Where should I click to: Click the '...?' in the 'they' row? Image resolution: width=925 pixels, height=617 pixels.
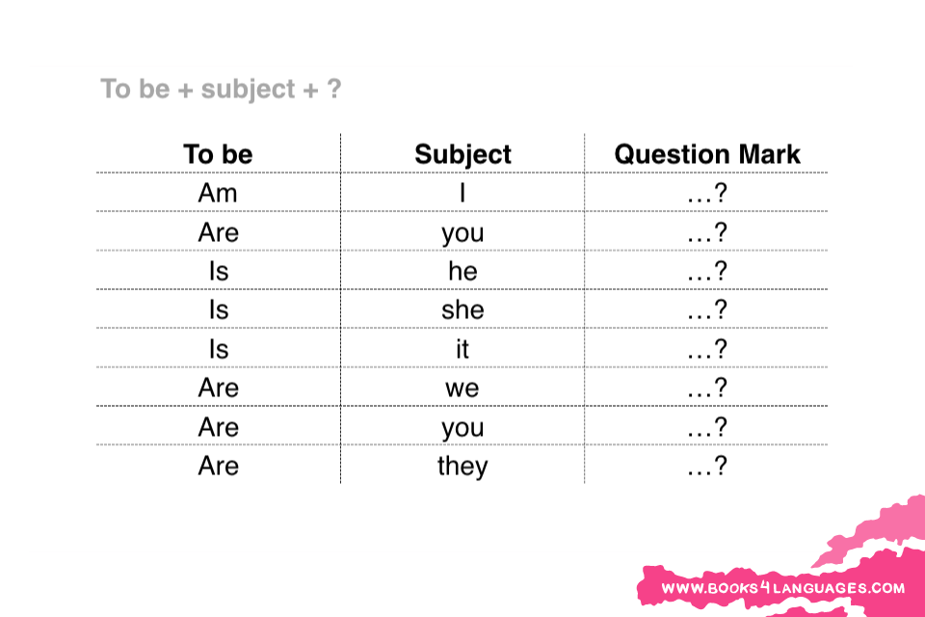(x=706, y=466)
